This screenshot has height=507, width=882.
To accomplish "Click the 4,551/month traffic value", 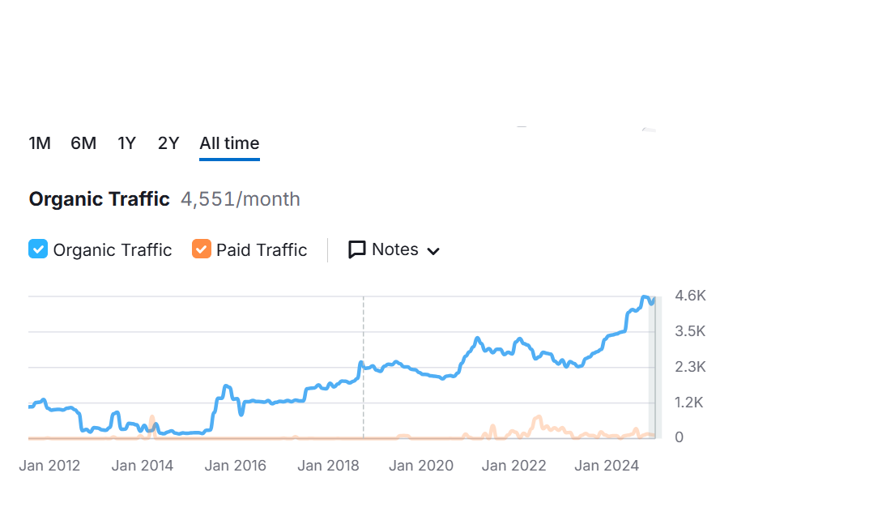I will pos(241,199).
